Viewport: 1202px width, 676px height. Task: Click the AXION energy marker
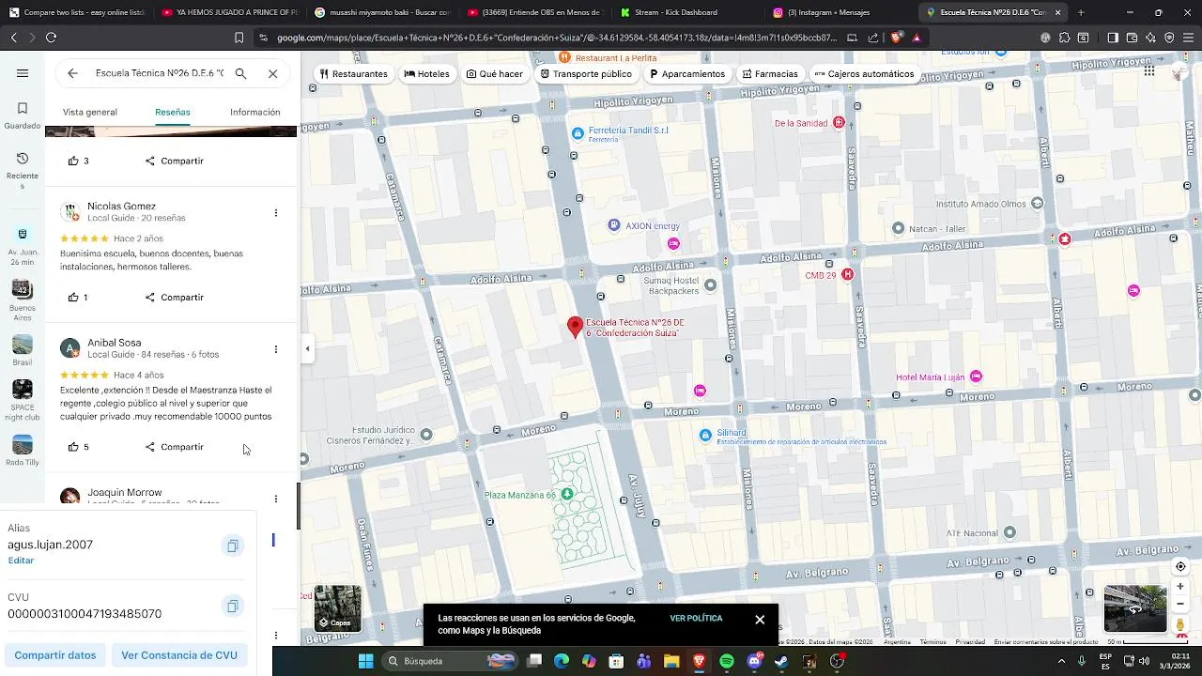pyautogui.click(x=614, y=225)
